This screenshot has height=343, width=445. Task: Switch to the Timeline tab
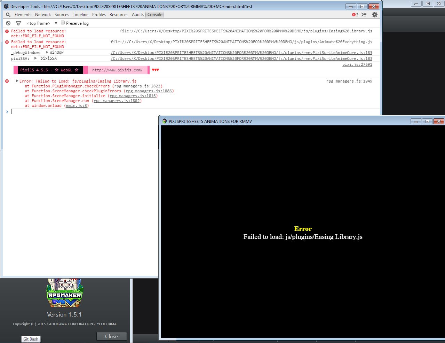[80, 15]
